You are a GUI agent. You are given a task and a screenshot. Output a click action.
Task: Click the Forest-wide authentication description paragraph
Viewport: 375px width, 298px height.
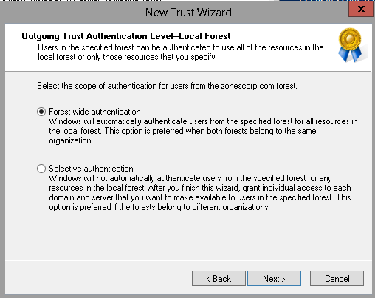click(x=203, y=131)
